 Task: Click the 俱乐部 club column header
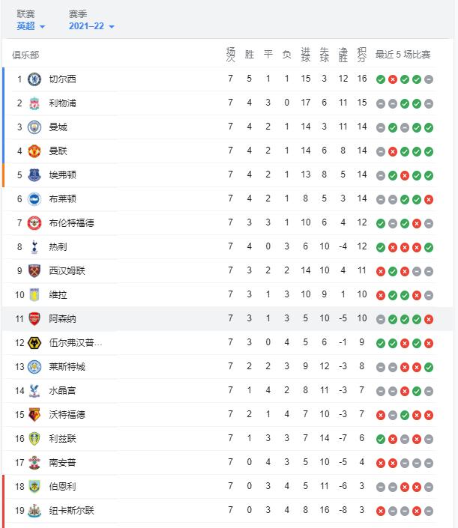[x=25, y=55]
